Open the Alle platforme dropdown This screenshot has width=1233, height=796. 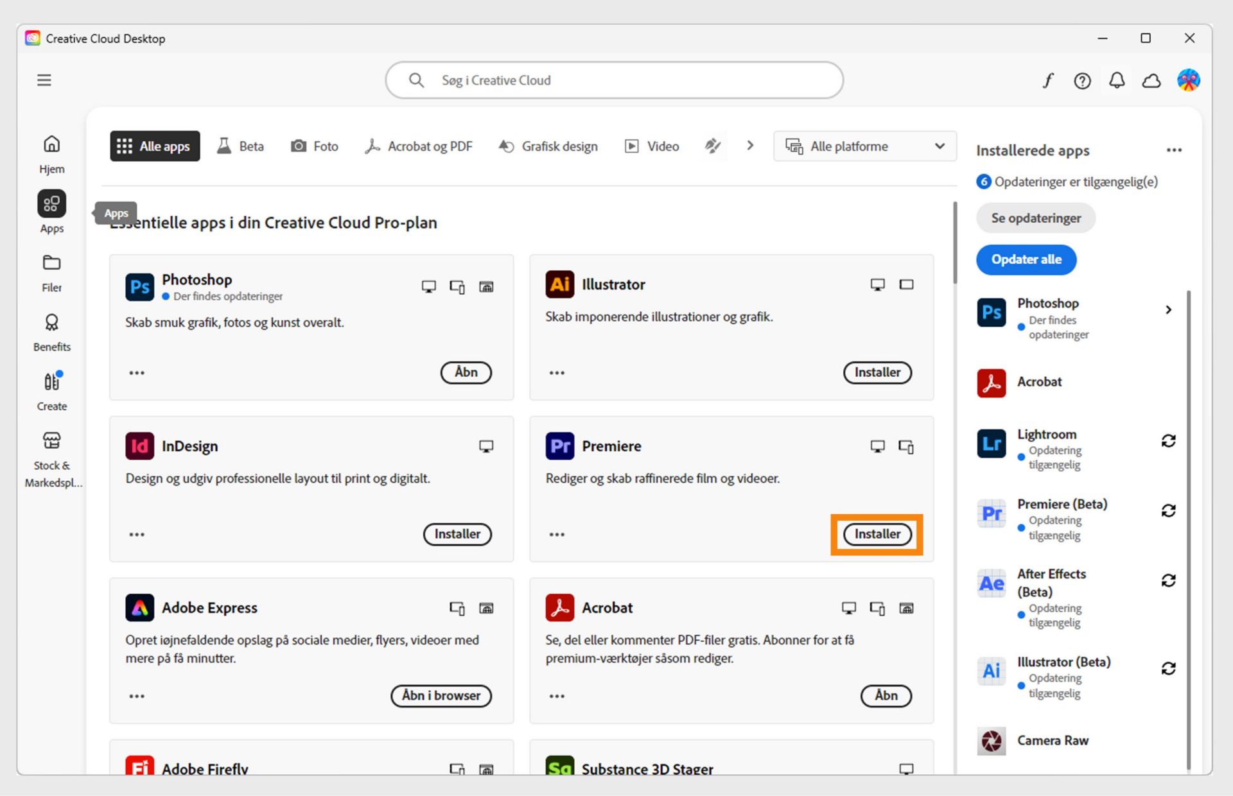click(864, 146)
